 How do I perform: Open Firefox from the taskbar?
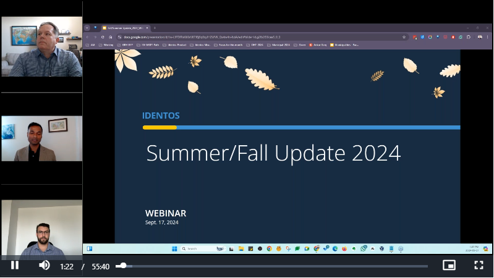click(x=344, y=249)
